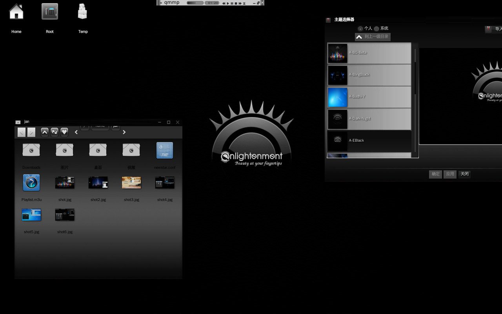Screen dimensions: 502x314
Task: Open the 图片 folder
Action: 65,156
